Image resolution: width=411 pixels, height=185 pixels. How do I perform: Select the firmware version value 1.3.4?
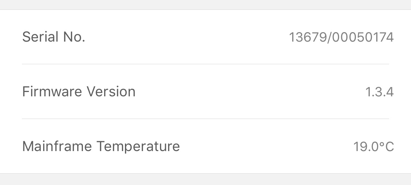coord(379,92)
